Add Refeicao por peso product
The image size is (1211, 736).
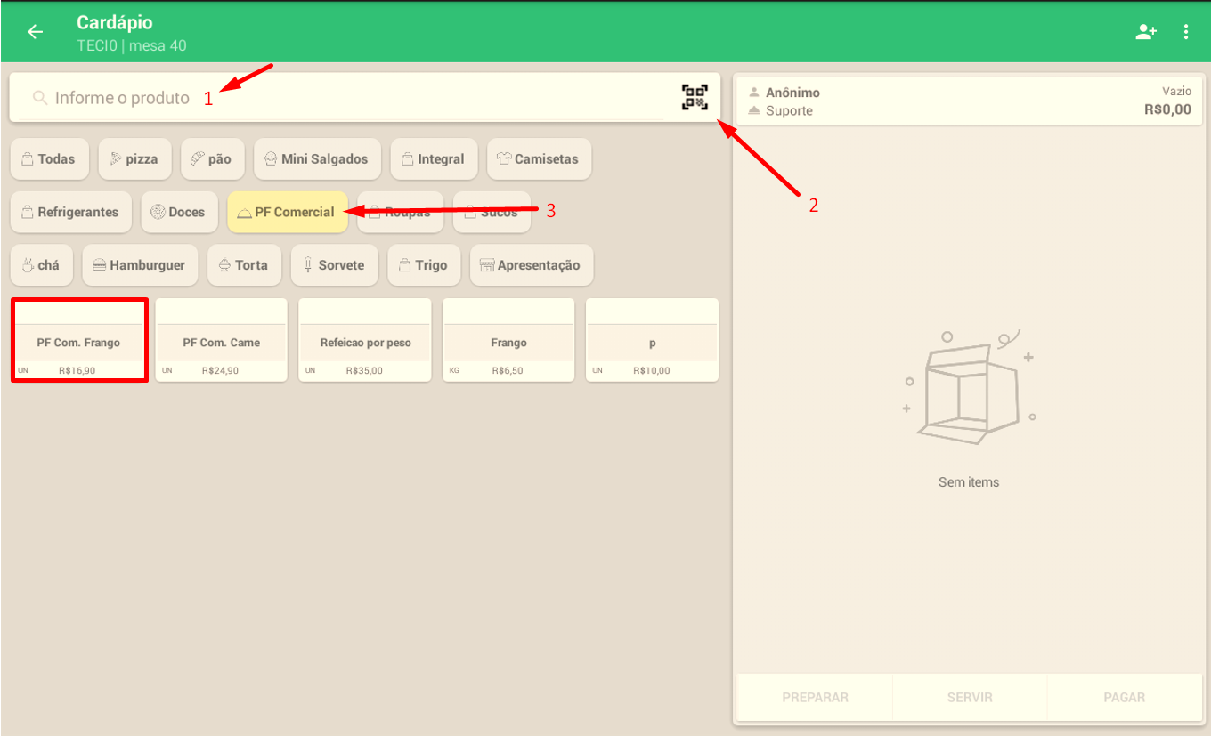click(365, 340)
